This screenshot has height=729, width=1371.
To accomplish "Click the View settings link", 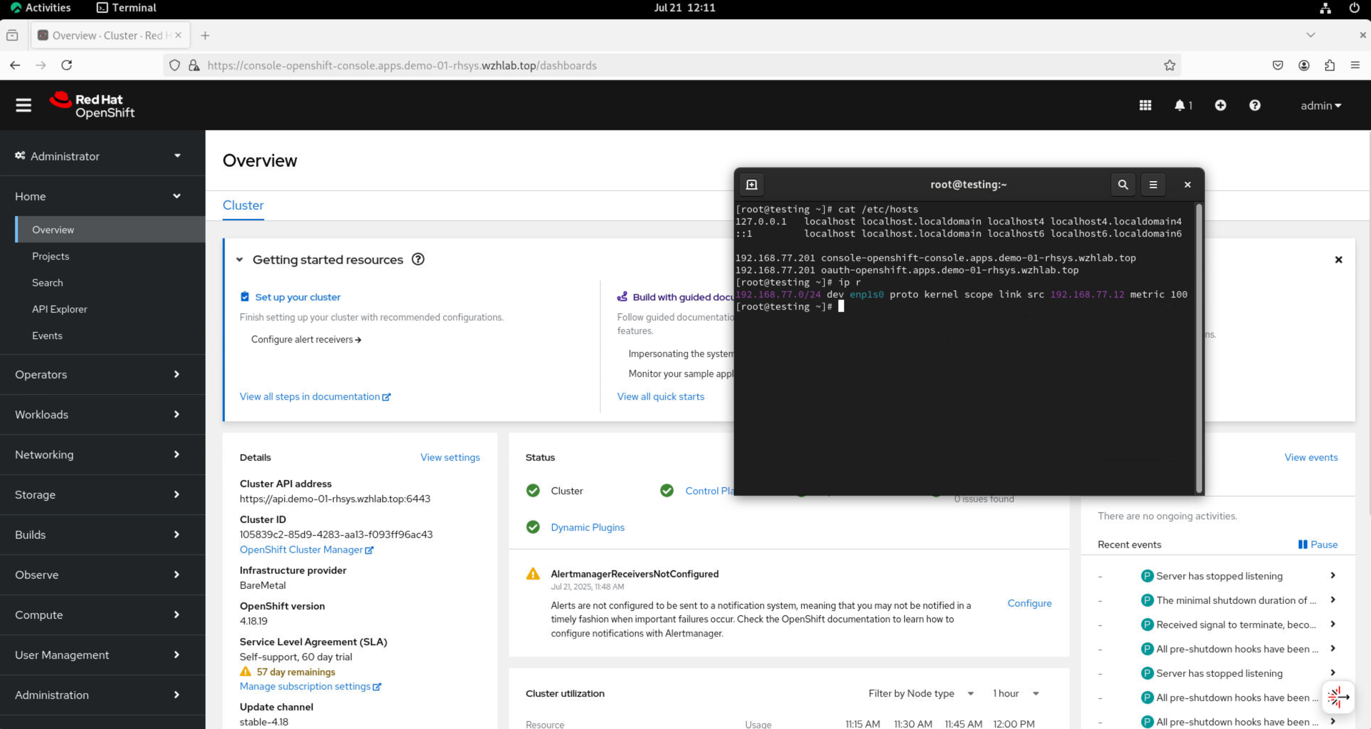I will pos(450,457).
